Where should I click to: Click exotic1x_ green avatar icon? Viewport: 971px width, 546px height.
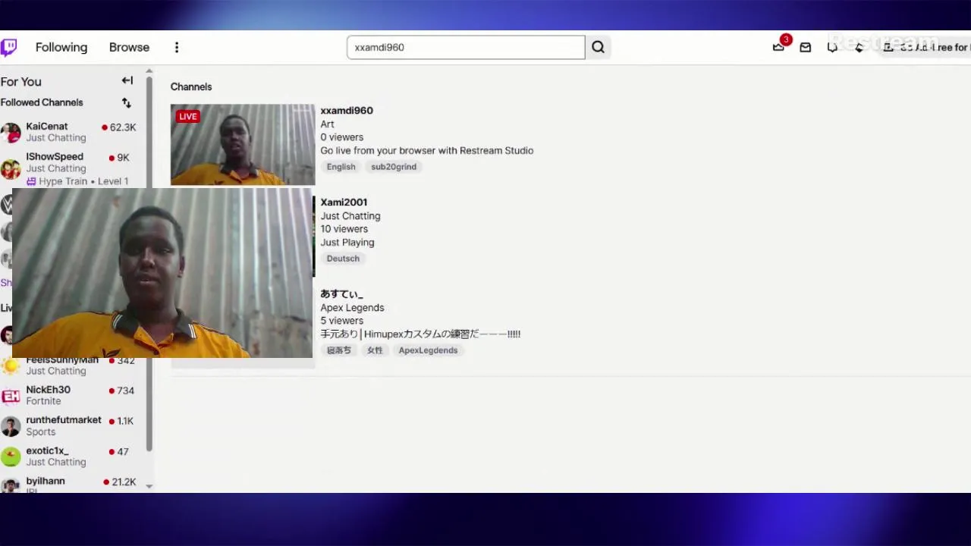pos(11,457)
